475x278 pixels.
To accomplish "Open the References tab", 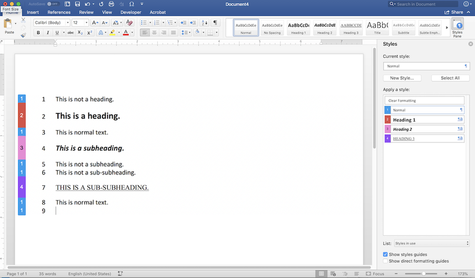I will tap(59, 12).
